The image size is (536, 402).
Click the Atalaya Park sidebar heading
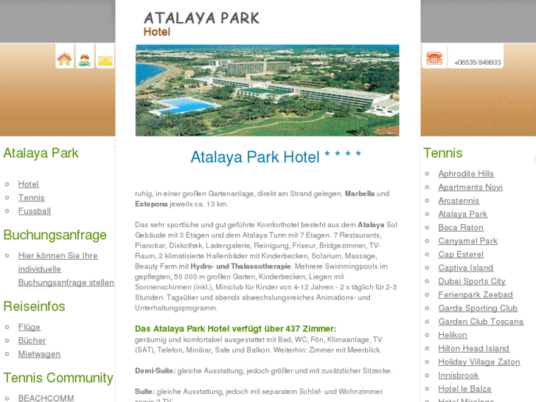(x=41, y=153)
